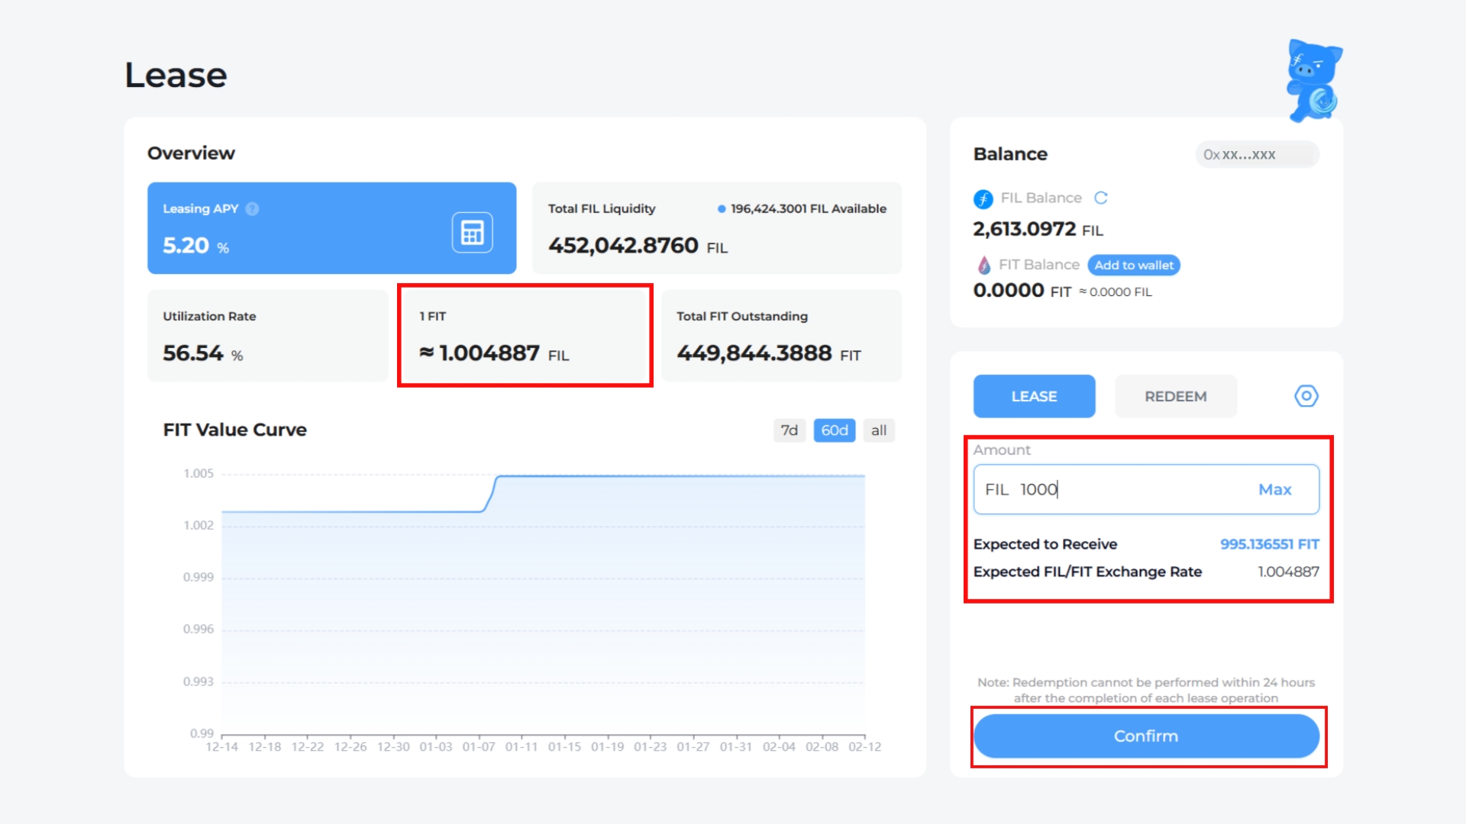Screen dimensions: 1466x824
Task: Focus the FIL Amount input field
Action: 1130,490
